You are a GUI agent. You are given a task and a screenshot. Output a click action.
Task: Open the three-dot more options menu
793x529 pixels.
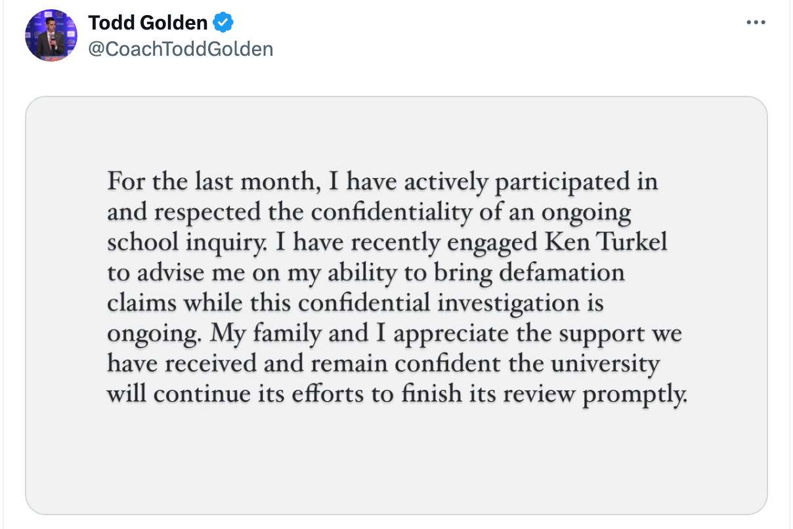click(x=756, y=23)
